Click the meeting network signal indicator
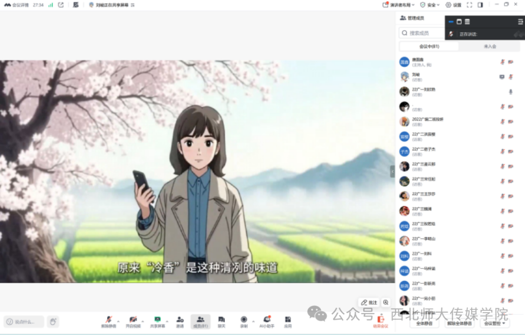Image resolution: width=525 pixels, height=335 pixels. coord(50,4)
